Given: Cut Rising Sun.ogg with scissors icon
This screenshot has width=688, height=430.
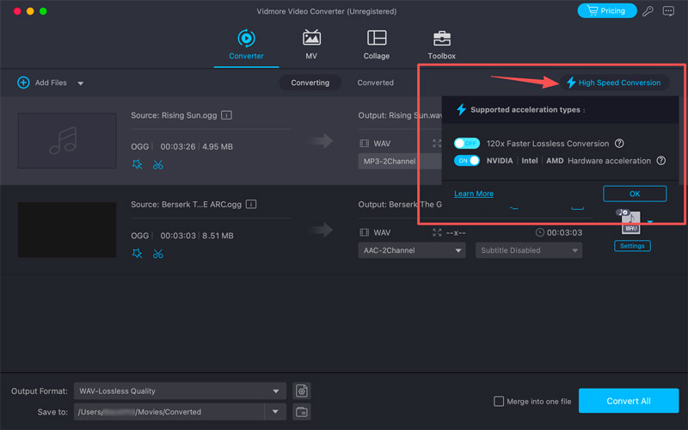Looking at the screenshot, I should click(x=158, y=164).
